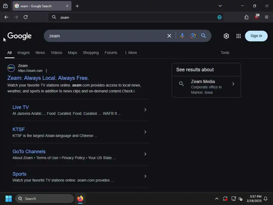
Task: Open the GoTo Channels sitelink
Action: (29, 152)
